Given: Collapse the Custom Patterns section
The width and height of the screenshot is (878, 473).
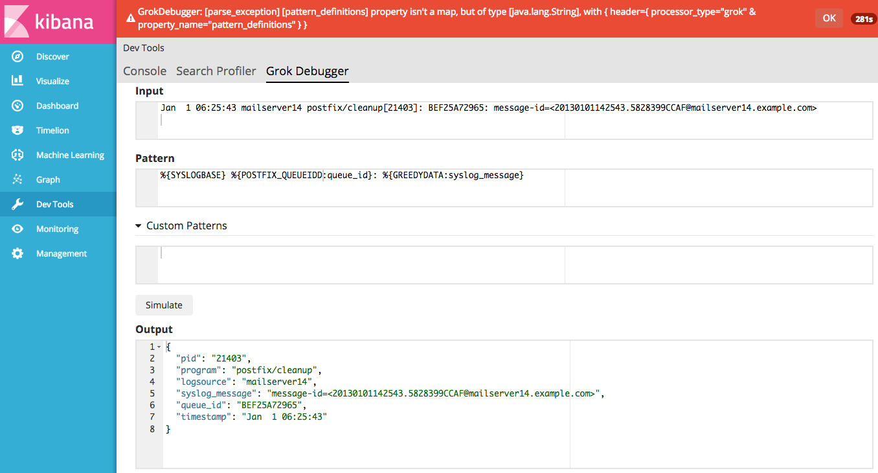Looking at the screenshot, I should point(138,225).
